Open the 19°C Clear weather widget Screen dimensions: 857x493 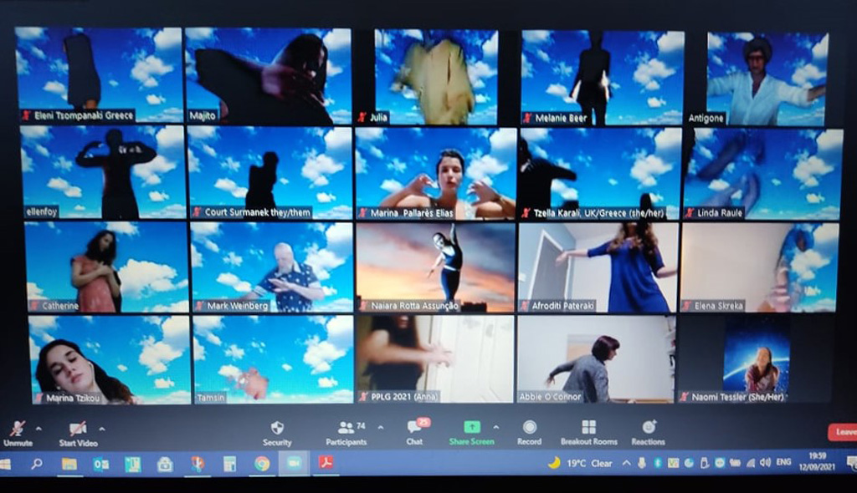[581, 464]
